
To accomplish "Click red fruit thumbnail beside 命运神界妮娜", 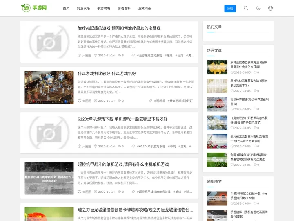I will tap(217, 104).
